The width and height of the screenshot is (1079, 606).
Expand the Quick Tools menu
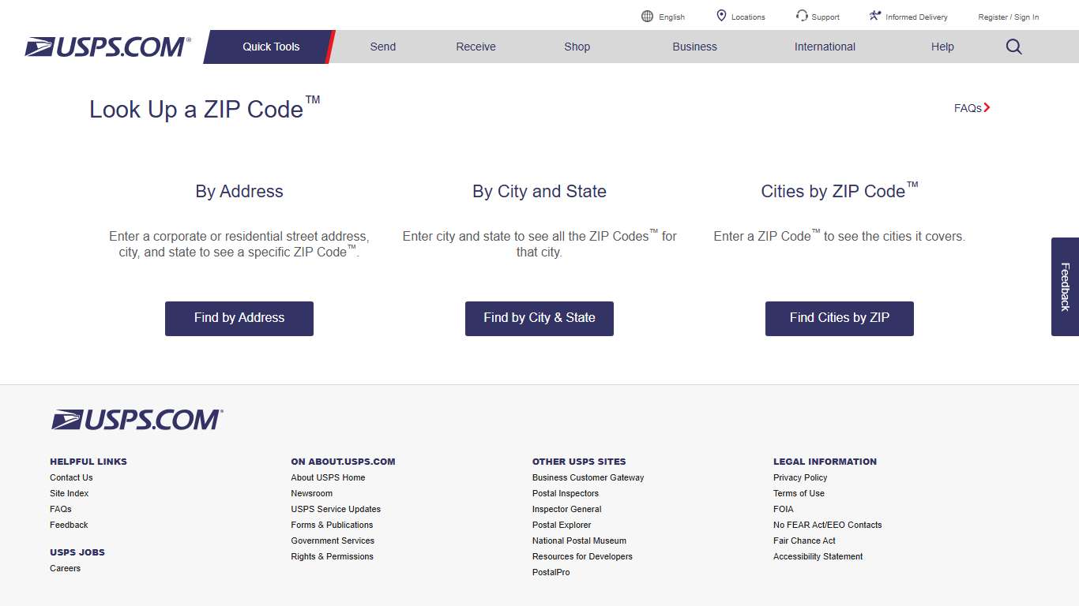tap(269, 47)
